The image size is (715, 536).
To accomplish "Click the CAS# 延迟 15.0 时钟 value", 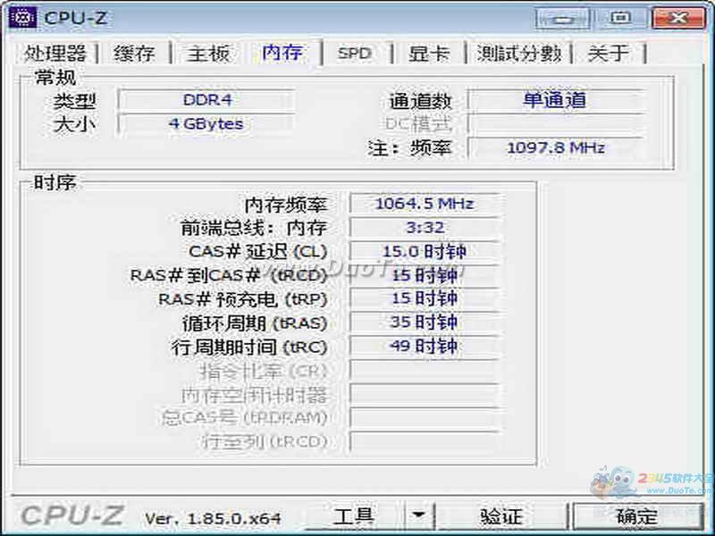I will click(424, 252).
